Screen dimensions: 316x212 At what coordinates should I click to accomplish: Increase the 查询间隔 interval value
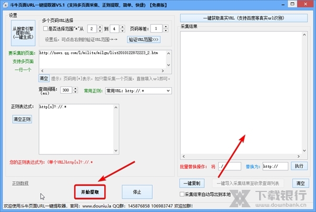tap(75, 89)
